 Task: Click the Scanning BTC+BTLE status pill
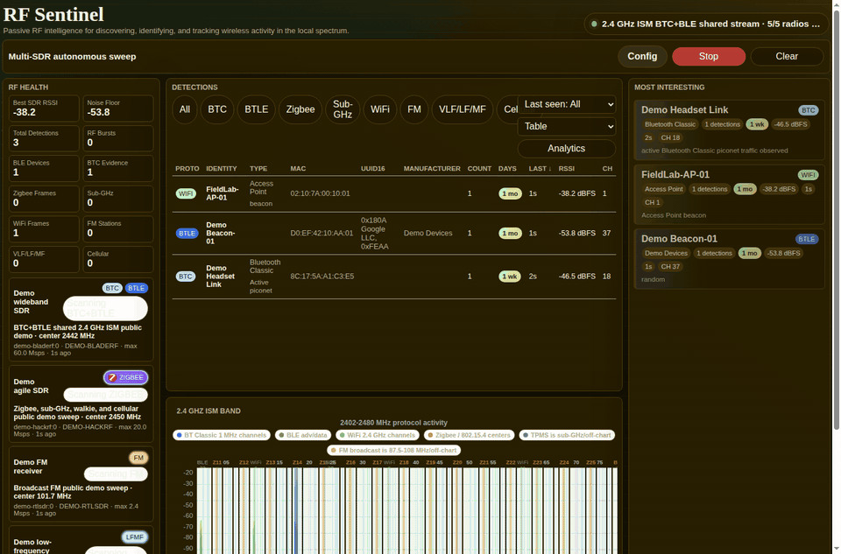[x=105, y=308]
